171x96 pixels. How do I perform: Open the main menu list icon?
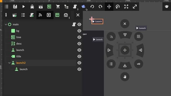point(6,6)
